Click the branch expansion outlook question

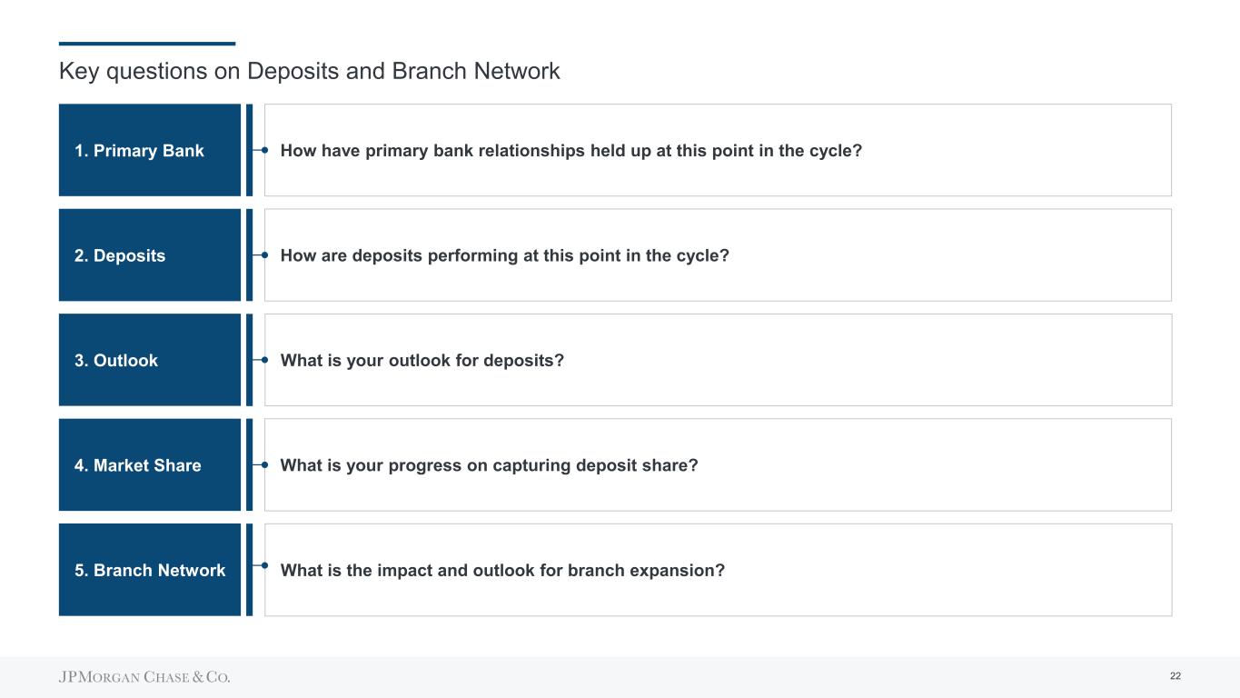pyautogui.click(x=502, y=570)
